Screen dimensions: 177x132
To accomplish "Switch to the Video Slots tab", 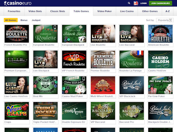I will pos(35,11).
